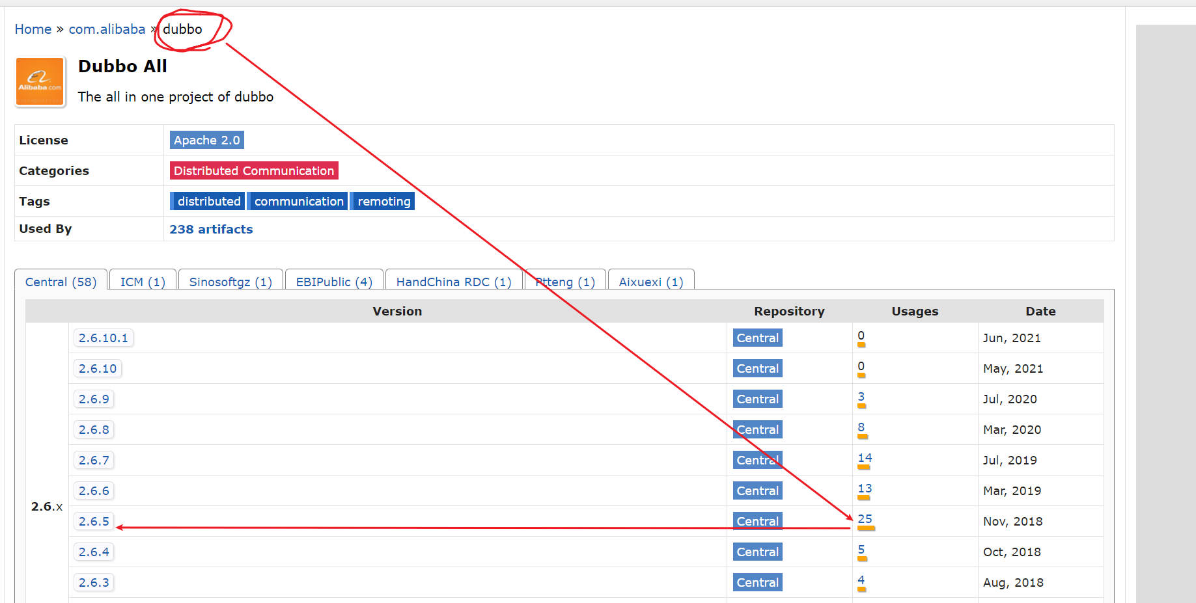Open the Apache 2.0 license tag

207,140
